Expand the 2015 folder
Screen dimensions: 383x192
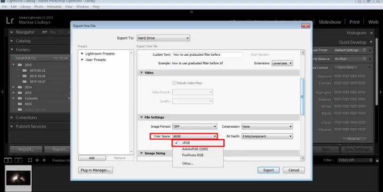tap(14, 93)
